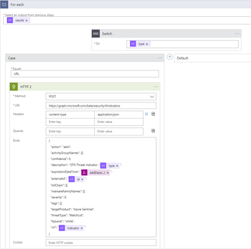Switch Headers to text mode icon
This screenshot has height=249, width=251.
[x=153, y=114]
